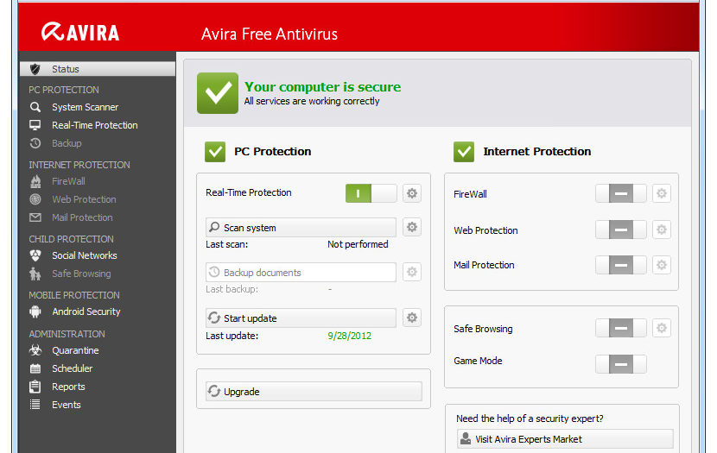717x453 pixels.
Task: Open Visit Avira Experts Market link
Action: pyautogui.click(x=565, y=439)
